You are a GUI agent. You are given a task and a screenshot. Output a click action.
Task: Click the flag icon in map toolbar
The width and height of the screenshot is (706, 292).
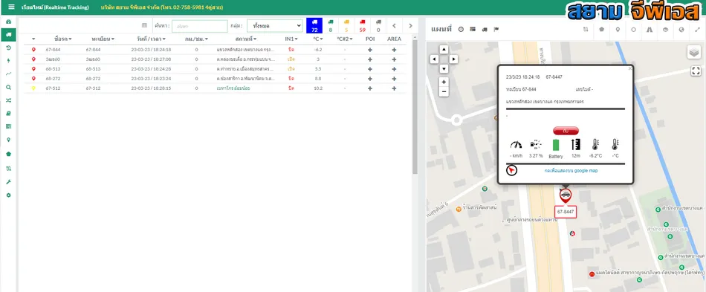[496, 29]
